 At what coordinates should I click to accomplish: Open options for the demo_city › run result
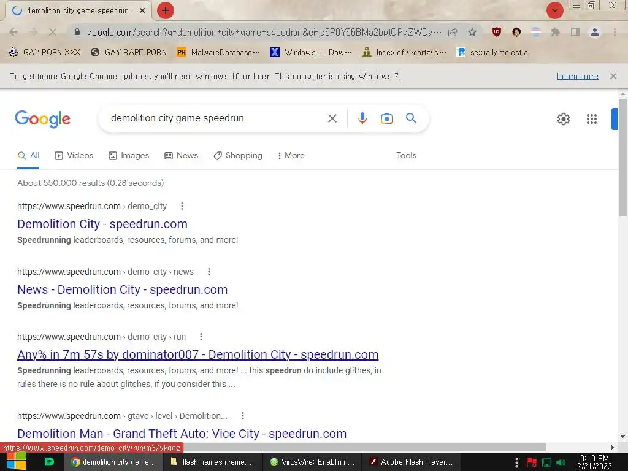pyautogui.click(x=201, y=337)
